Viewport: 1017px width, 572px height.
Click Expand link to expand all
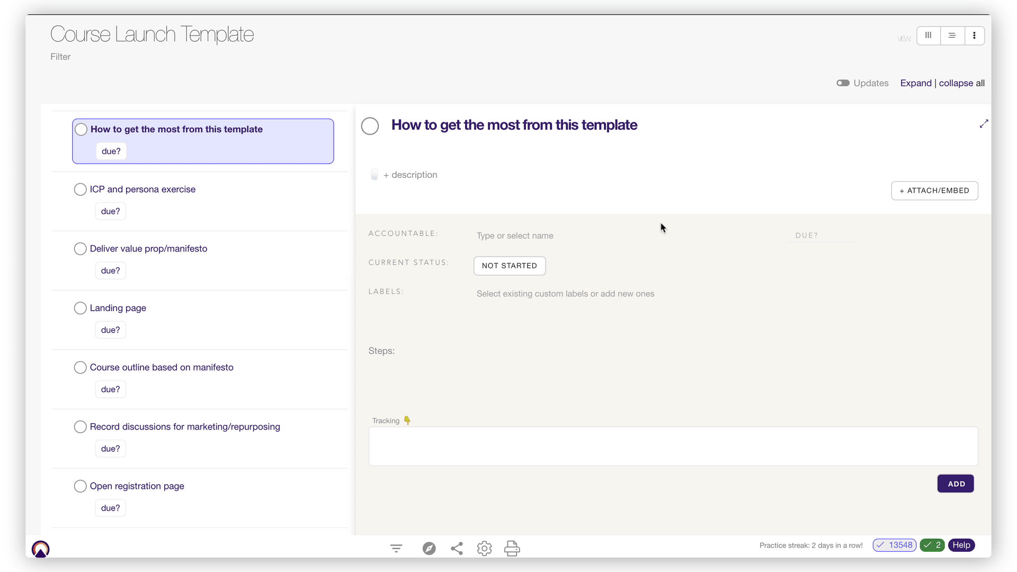(x=915, y=83)
